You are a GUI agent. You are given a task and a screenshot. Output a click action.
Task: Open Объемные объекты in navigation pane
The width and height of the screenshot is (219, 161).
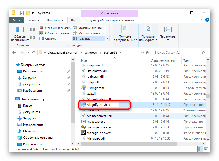pos(38,138)
